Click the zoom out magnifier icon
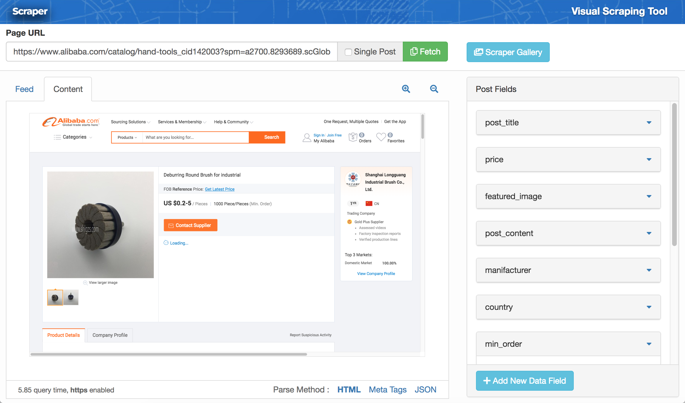The width and height of the screenshot is (685, 403). 434,89
